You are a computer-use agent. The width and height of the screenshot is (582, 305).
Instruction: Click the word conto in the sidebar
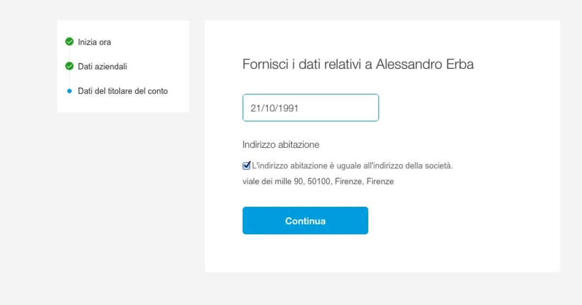158,91
